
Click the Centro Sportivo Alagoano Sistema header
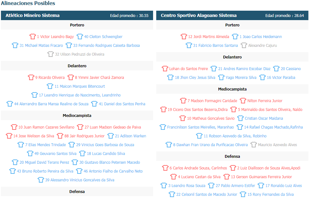click(199, 15)
